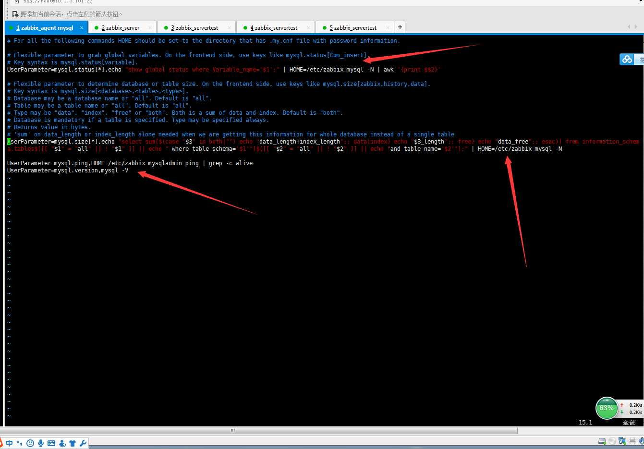Click the comment starting '# Database is mandatory'
The width and height of the screenshot is (644, 449).
point(138,120)
